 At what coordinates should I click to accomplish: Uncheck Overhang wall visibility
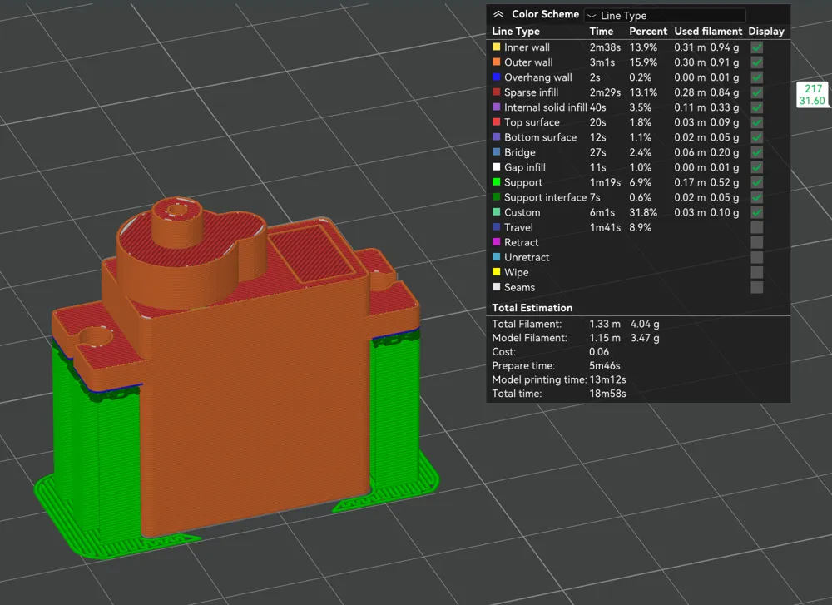click(x=756, y=77)
